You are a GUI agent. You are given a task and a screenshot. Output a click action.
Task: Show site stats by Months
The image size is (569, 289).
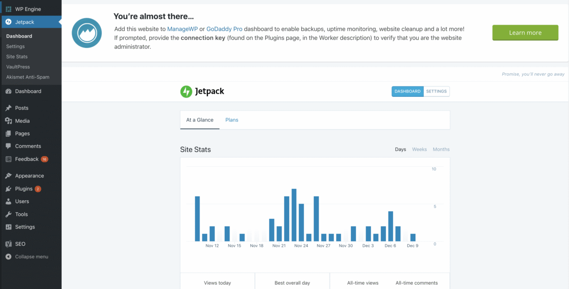pos(441,149)
